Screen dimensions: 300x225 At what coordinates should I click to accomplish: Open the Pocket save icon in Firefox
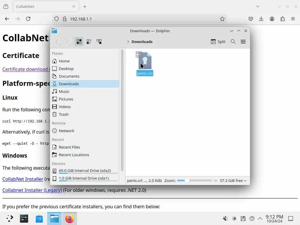(251, 19)
